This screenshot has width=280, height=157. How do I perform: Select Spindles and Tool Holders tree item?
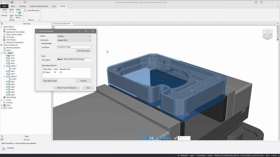pos(15,32)
